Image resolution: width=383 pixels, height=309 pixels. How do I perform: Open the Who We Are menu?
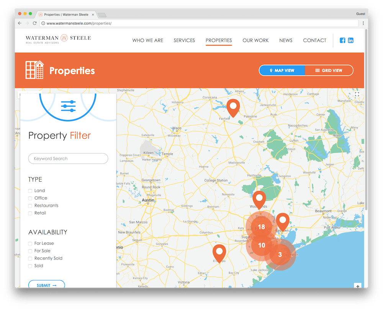148,40
